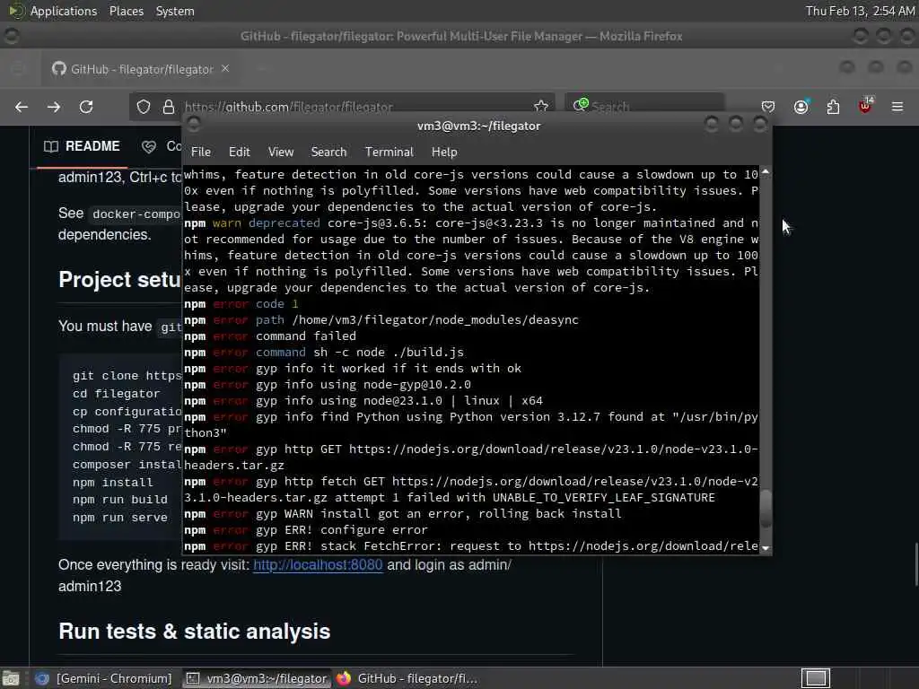Image resolution: width=919 pixels, height=689 pixels.
Task: Click the Firefox forward arrow
Action: tap(54, 108)
